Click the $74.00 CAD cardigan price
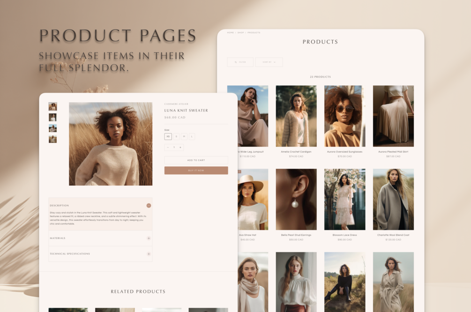The height and width of the screenshot is (312, 471). [296, 156]
